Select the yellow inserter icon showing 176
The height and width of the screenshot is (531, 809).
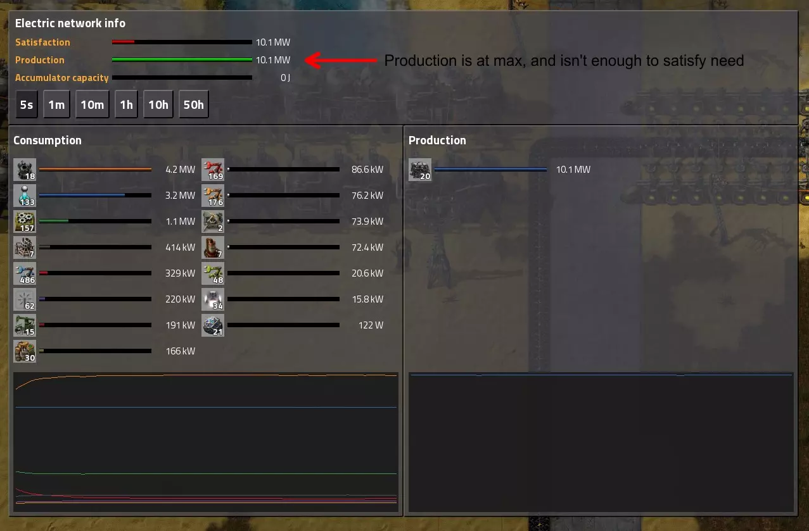(x=213, y=196)
